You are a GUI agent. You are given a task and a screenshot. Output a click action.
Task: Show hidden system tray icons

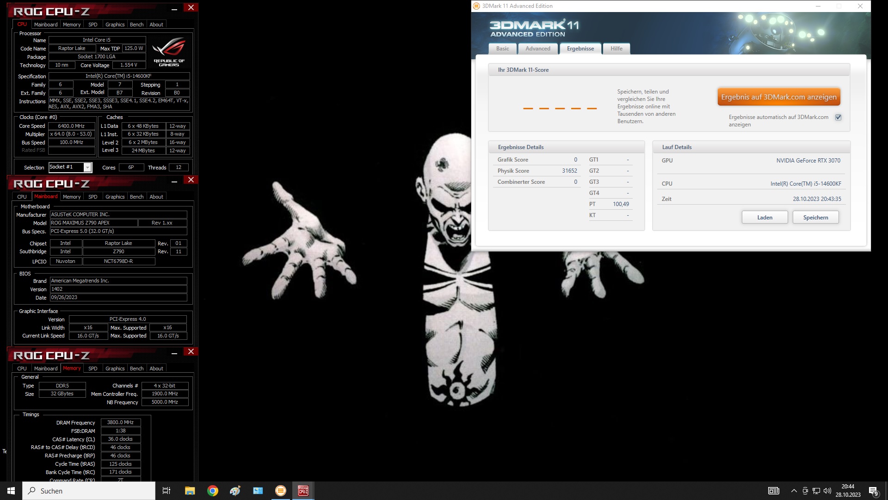[794, 491]
